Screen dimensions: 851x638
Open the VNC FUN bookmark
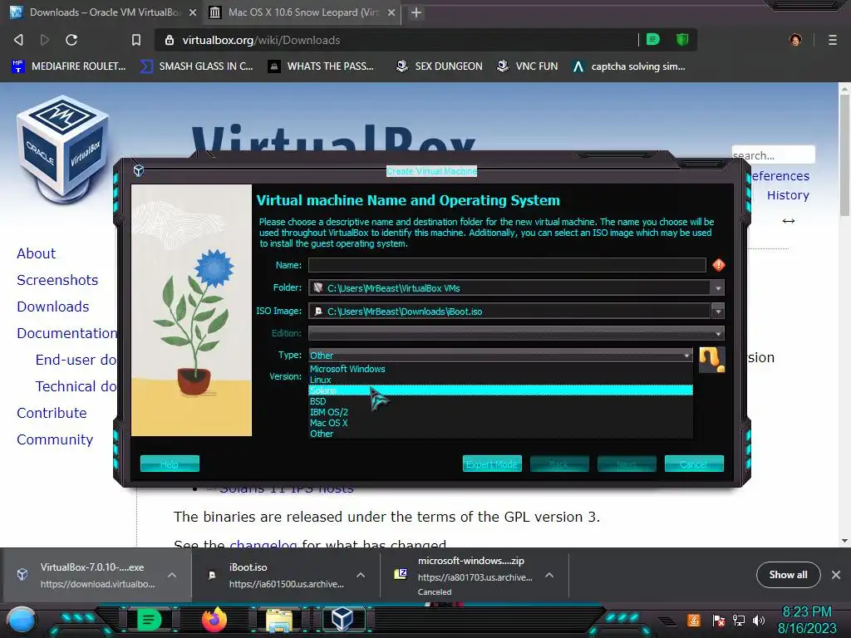(528, 66)
